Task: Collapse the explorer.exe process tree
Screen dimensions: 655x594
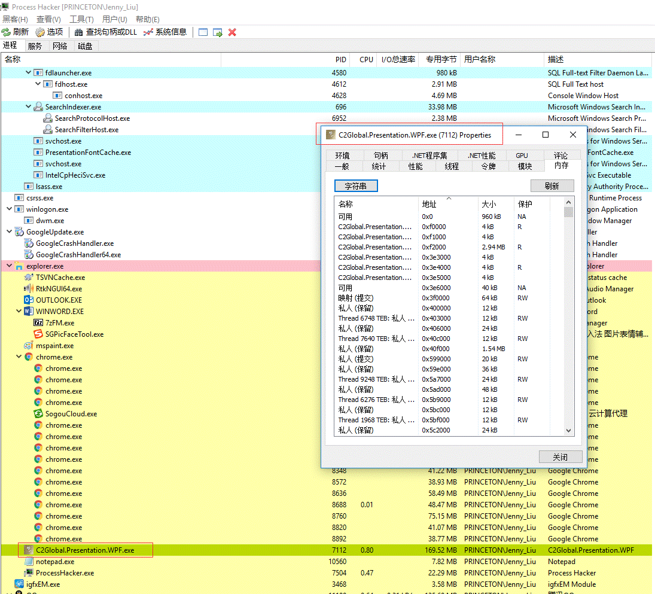Action: [x=10, y=266]
